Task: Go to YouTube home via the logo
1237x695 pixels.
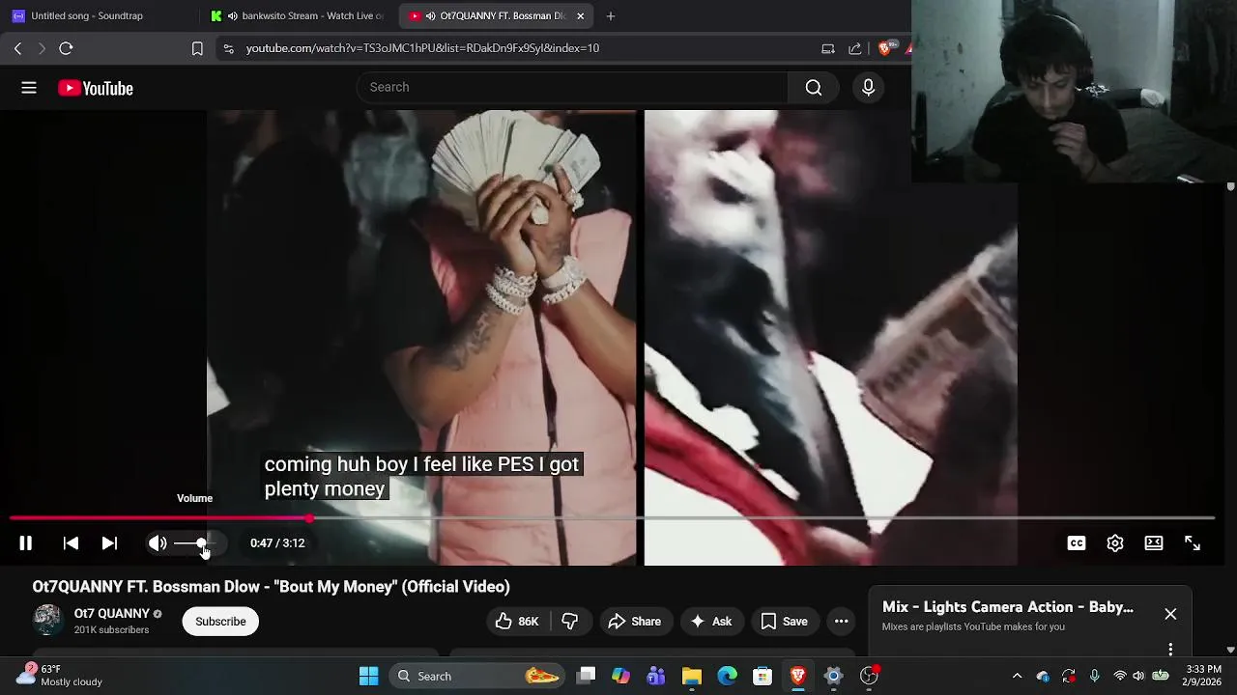Action: click(x=95, y=88)
